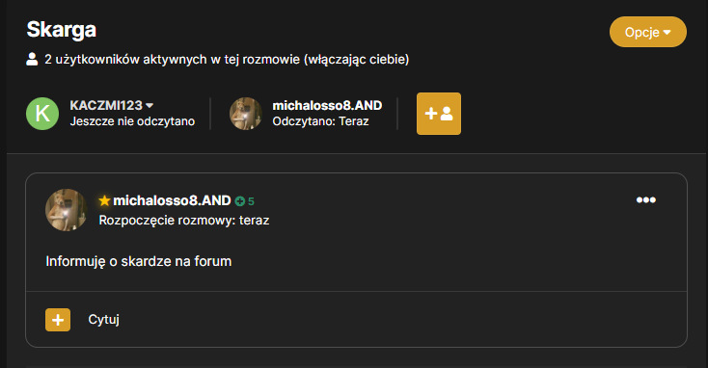Expand the KACZMI123 user dropdown arrow
The height and width of the screenshot is (368, 708).
pyautogui.click(x=150, y=106)
